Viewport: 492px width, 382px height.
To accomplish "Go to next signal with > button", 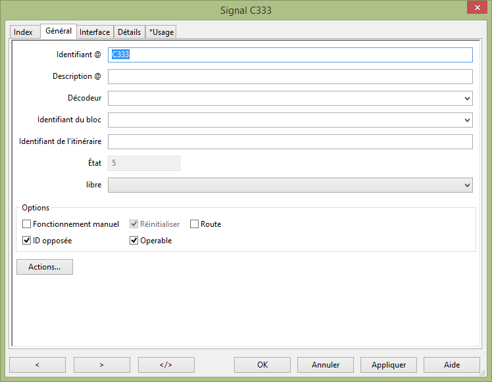I will tap(101, 365).
